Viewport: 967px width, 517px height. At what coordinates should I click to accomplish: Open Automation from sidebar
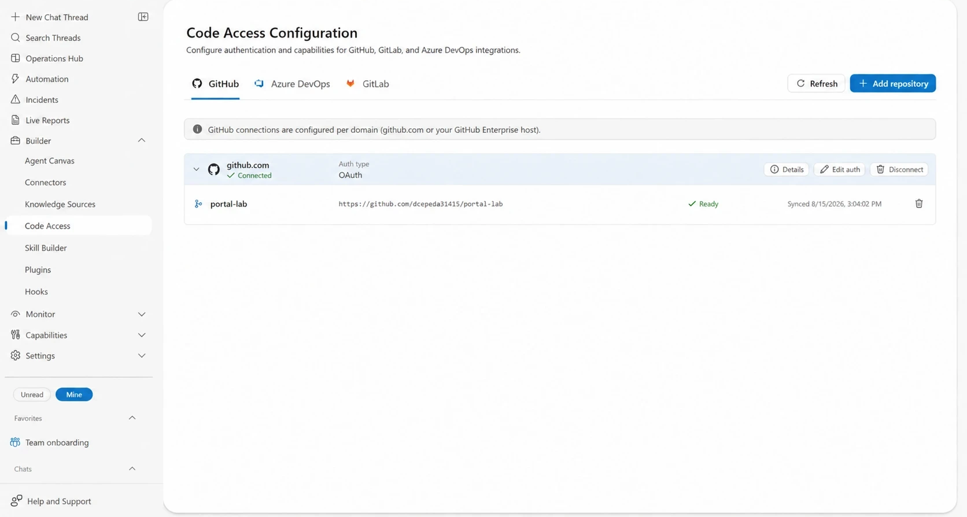click(x=47, y=79)
